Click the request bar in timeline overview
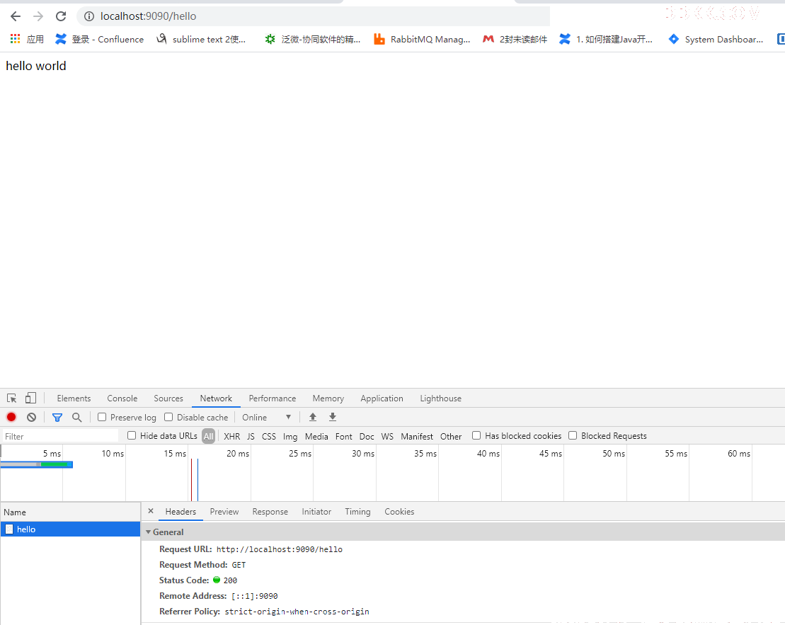 37,465
